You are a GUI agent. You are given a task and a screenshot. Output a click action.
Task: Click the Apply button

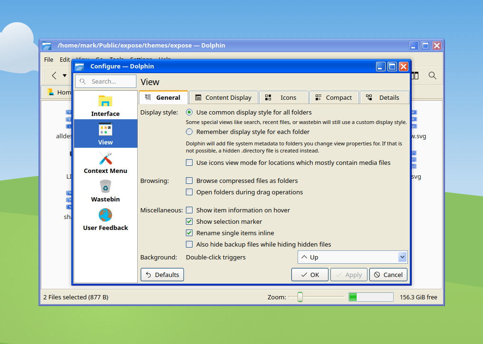349,275
